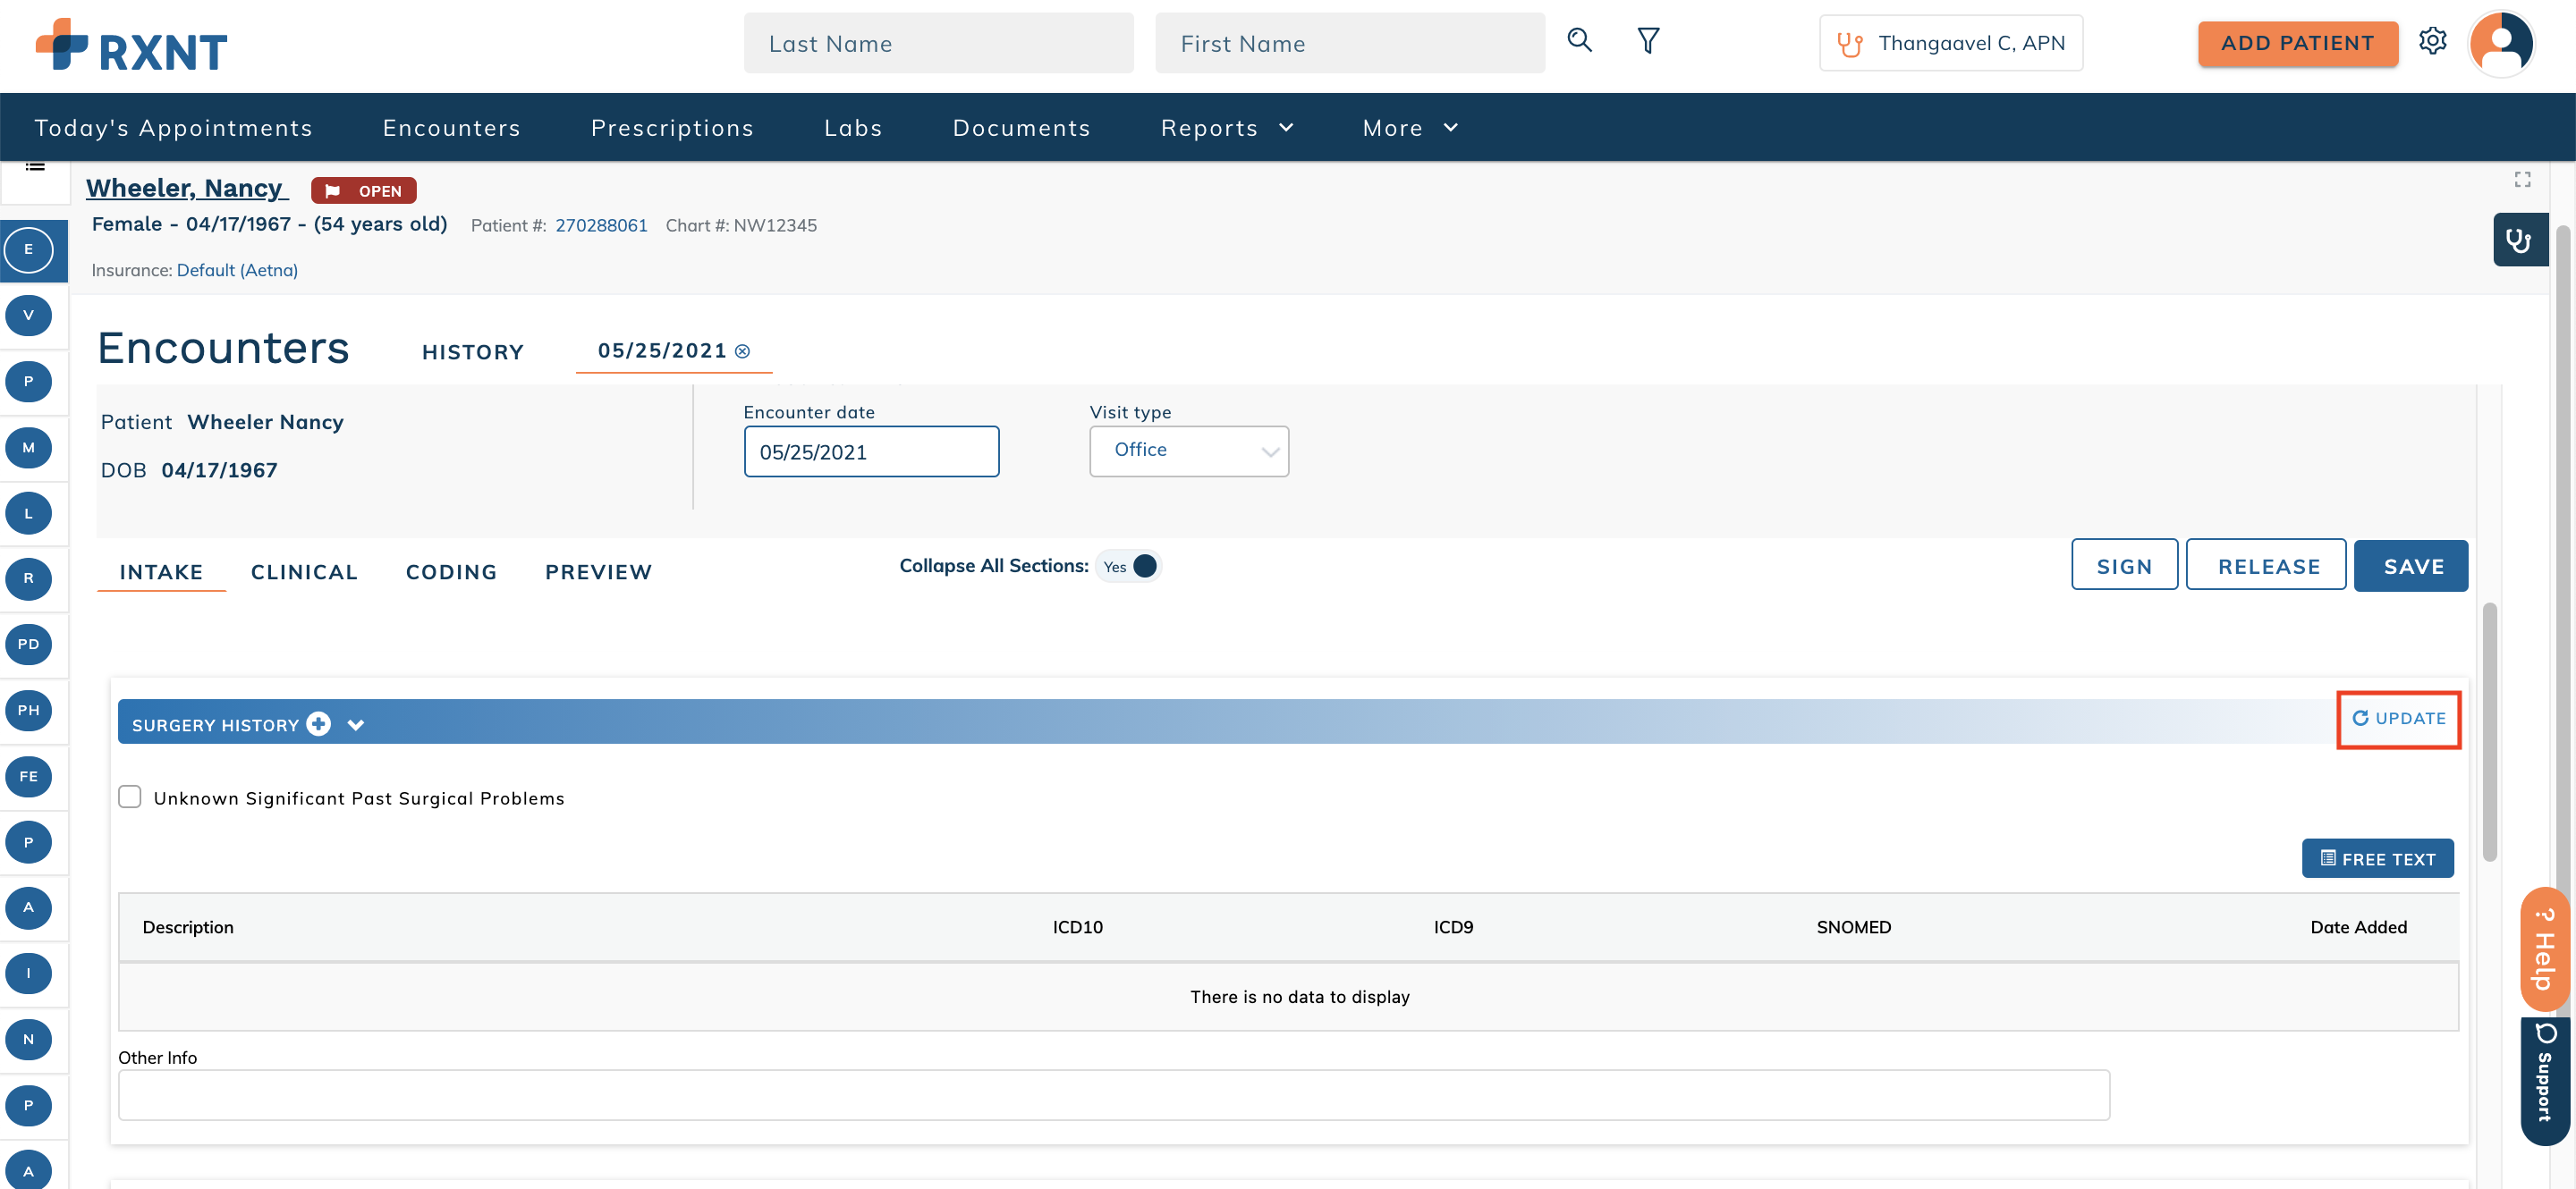Go to Today's Appointments
The width and height of the screenshot is (2576, 1189).
point(173,128)
